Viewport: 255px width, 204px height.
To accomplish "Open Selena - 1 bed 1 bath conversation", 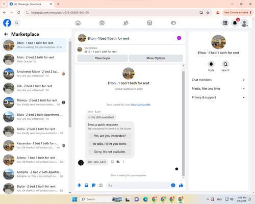I will click(34, 160).
